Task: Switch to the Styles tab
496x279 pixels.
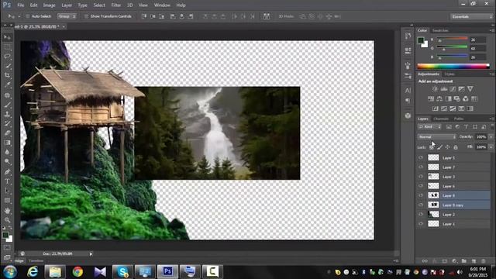Action: pos(449,74)
